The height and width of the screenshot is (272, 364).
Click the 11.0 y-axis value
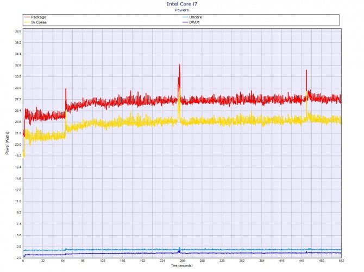(x=18, y=201)
